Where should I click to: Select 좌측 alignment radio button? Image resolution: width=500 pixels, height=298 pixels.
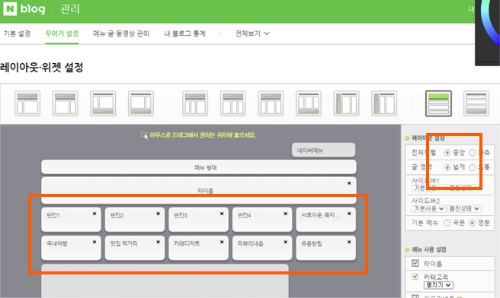coord(473,153)
